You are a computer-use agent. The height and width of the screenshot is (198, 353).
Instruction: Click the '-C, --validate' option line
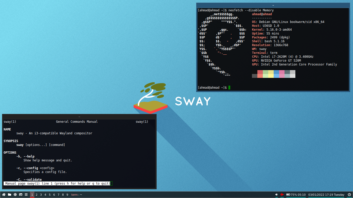click(x=29, y=180)
